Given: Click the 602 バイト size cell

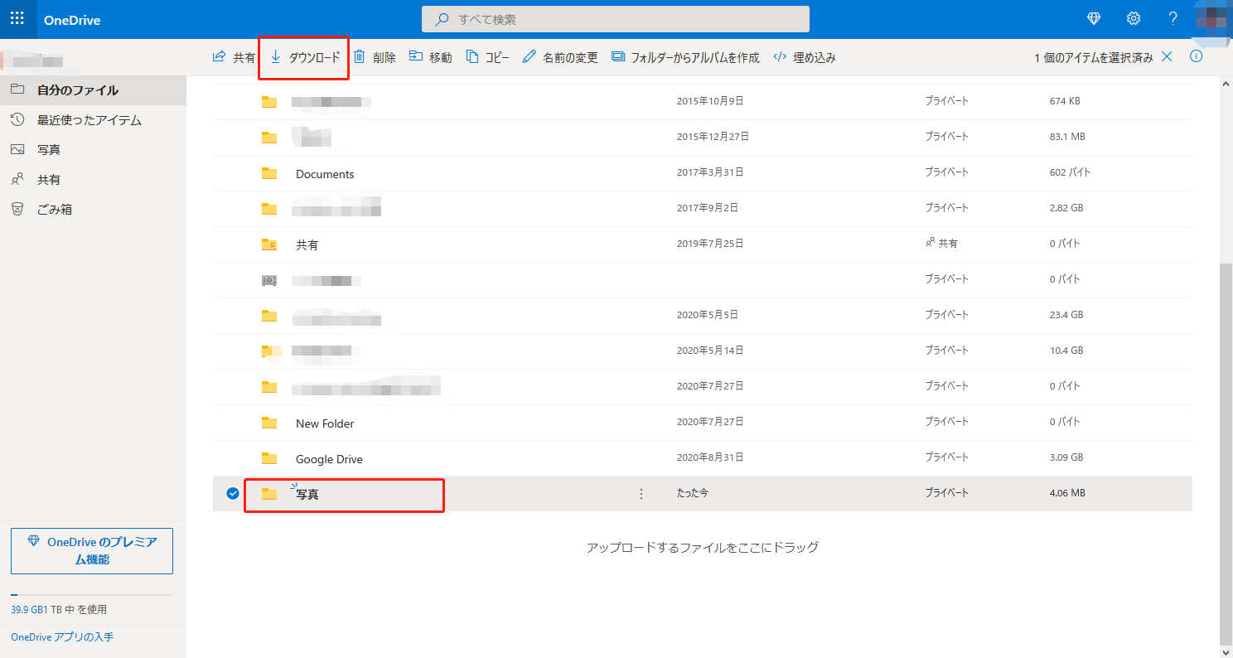Looking at the screenshot, I should [1070, 172].
